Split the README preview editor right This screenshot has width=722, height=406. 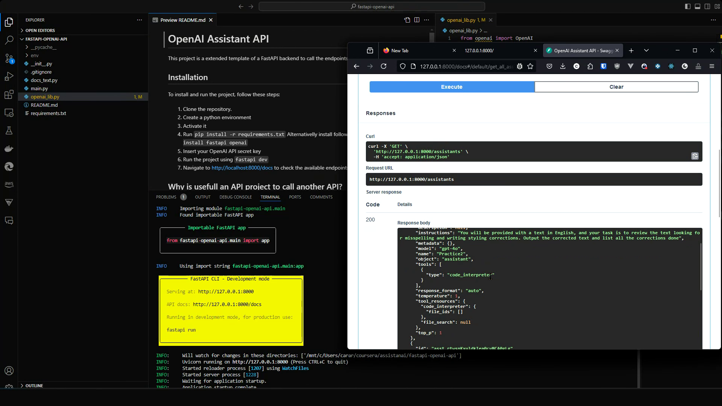tap(417, 20)
